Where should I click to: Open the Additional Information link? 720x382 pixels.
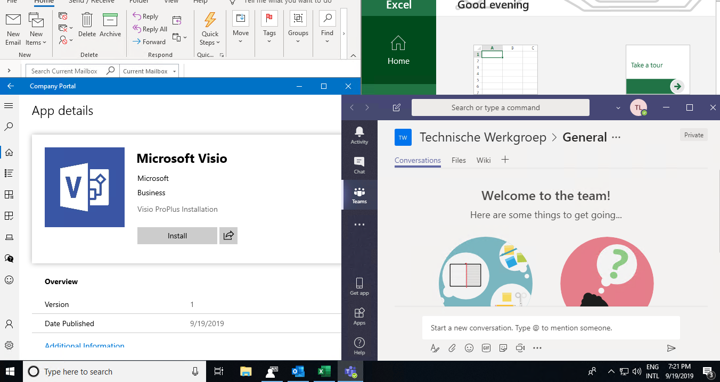coord(85,345)
